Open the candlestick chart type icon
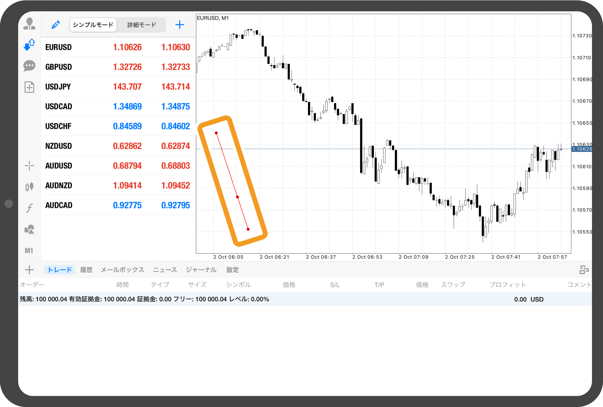 pyautogui.click(x=29, y=187)
